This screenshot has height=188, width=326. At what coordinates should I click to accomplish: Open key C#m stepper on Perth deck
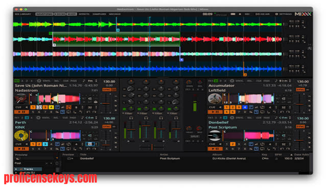pyautogui.click(x=96, y=118)
